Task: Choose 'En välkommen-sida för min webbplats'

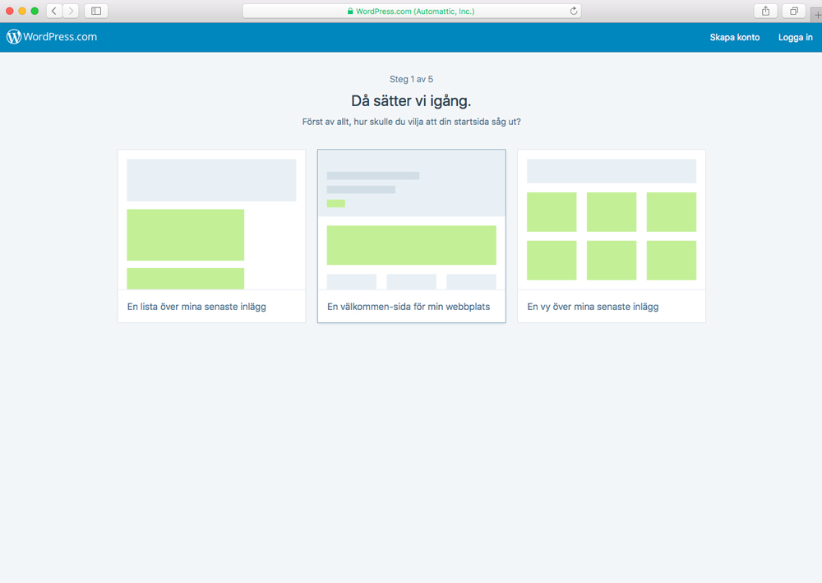Action: point(408,307)
